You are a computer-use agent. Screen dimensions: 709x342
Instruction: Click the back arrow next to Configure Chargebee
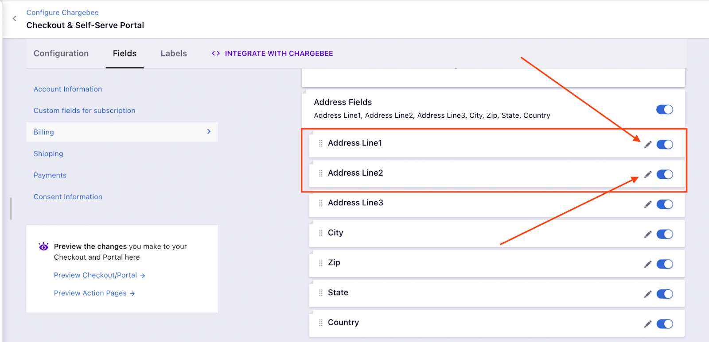(x=15, y=19)
